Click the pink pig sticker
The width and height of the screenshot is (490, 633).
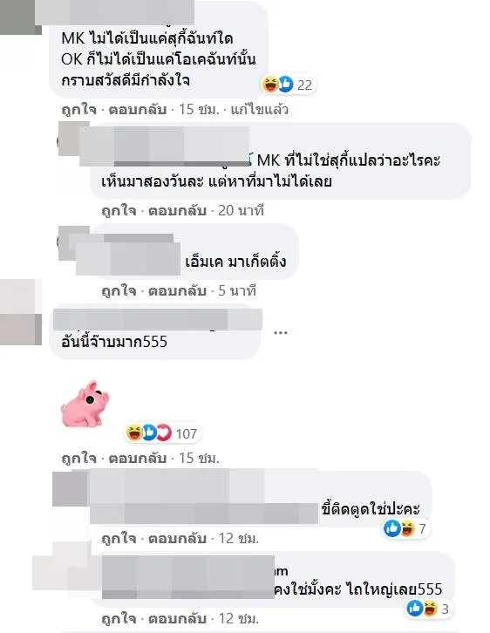(x=85, y=404)
